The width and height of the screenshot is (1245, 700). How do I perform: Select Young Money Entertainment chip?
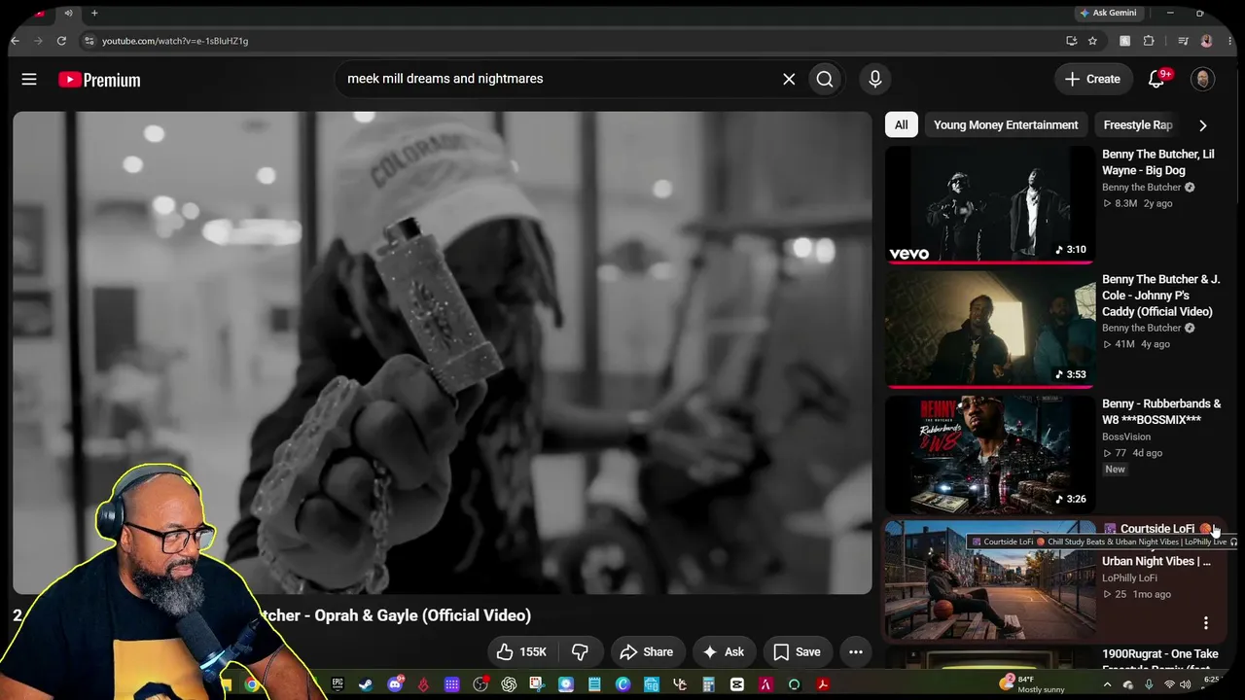click(x=1006, y=124)
